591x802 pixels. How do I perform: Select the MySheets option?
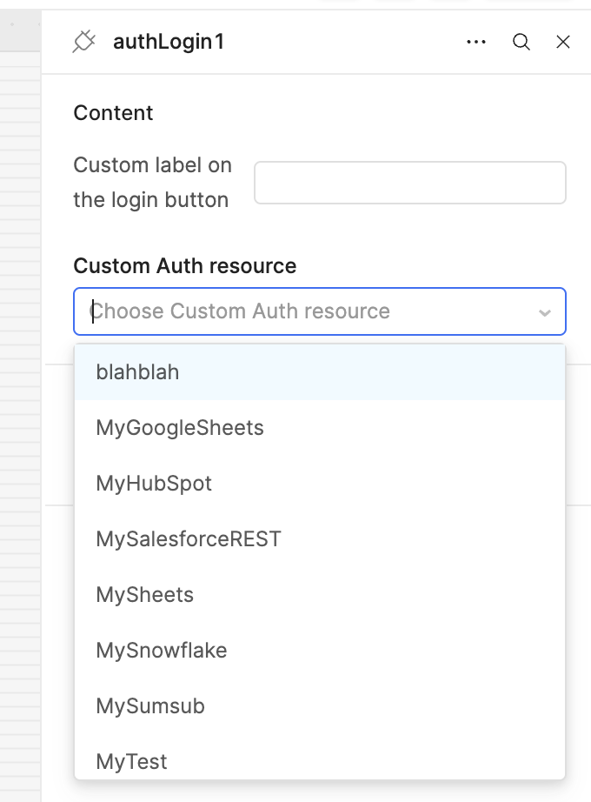pos(145,595)
